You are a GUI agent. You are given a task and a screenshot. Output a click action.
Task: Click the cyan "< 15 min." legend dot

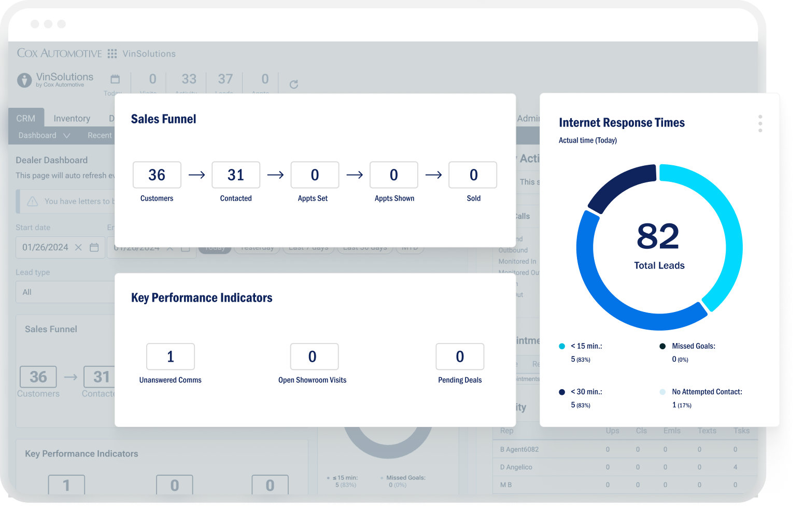pos(562,346)
